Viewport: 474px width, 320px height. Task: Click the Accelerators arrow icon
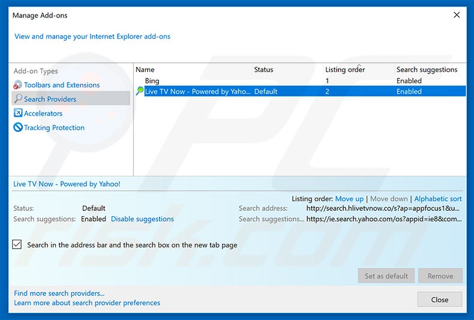pos(18,113)
